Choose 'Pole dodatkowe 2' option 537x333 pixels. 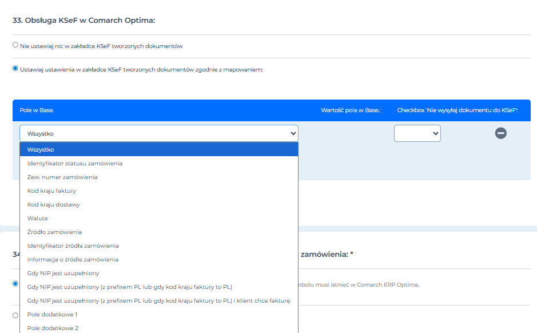click(159, 328)
